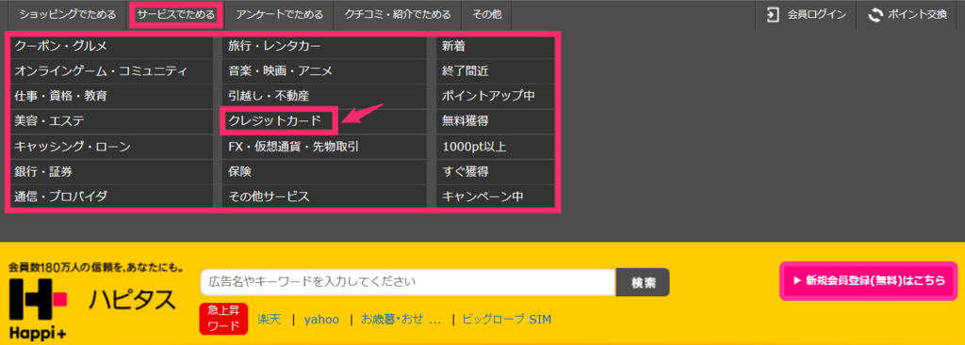Screen dimensions: 965x345
Task: Open the アンケートでためる tab
Action: 278,15
